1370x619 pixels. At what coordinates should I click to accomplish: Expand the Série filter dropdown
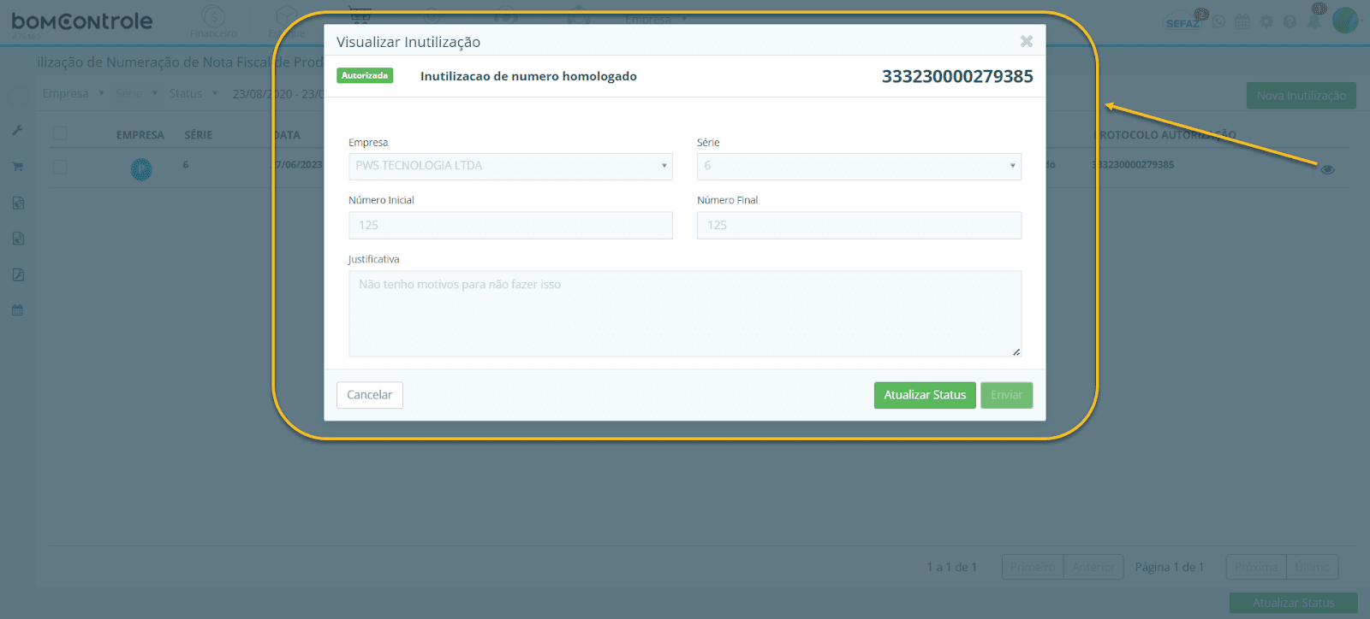(x=137, y=93)
